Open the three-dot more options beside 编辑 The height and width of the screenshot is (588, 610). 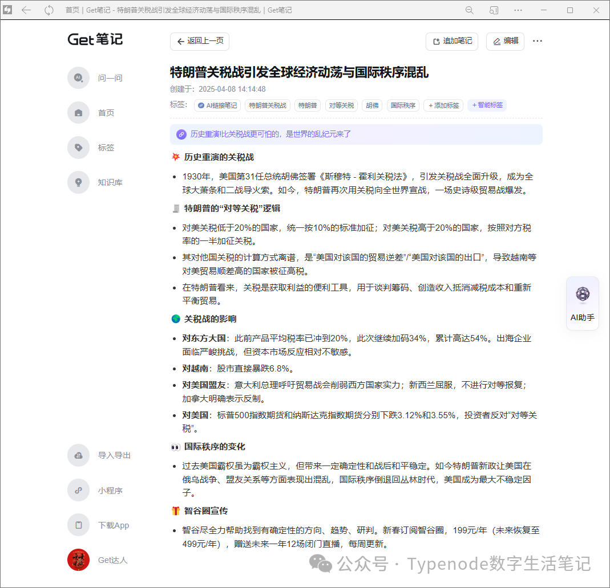click(x=537, y=41)
